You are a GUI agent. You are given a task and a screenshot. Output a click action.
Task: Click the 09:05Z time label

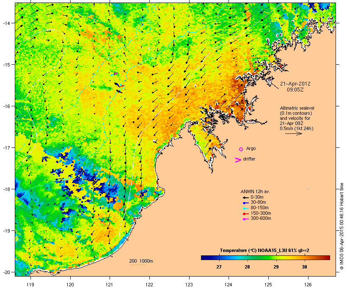coord(295,90)
